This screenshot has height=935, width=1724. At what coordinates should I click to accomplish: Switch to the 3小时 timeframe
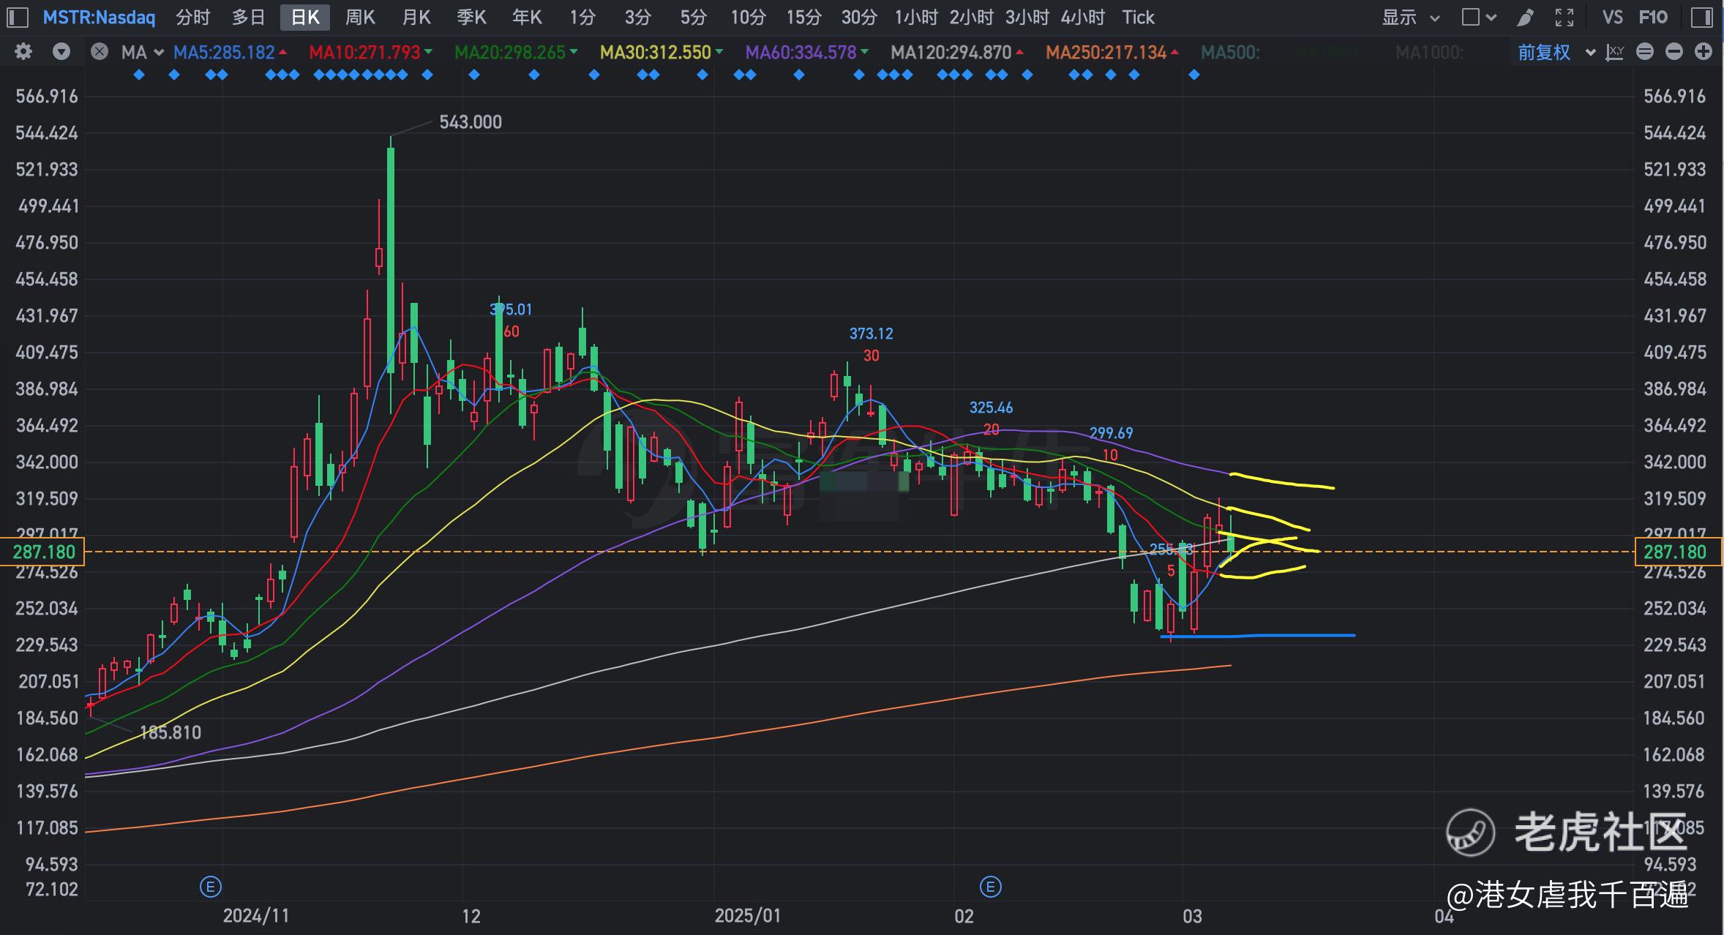click(1027, 17)
